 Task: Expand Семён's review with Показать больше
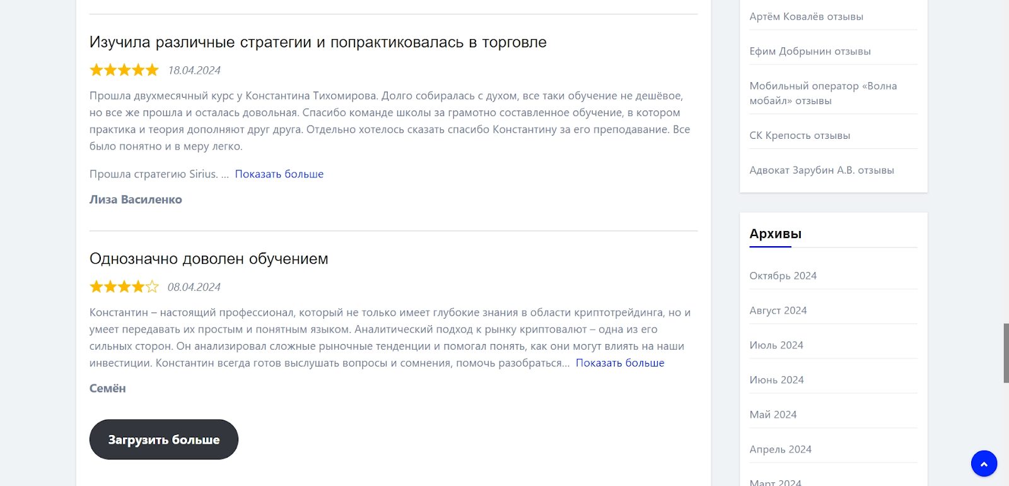point(620,363)
